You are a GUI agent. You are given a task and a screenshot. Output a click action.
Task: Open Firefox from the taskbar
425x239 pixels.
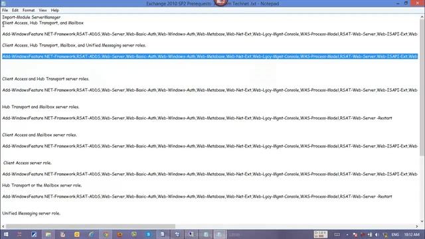point(120,234)
